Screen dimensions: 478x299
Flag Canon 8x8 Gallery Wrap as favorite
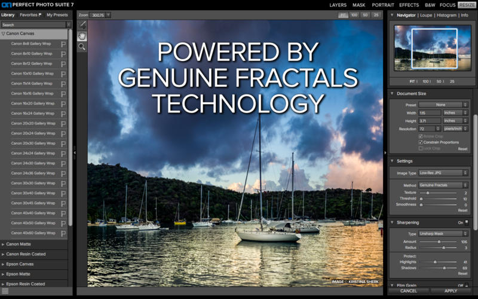click(x=63, y=44)
